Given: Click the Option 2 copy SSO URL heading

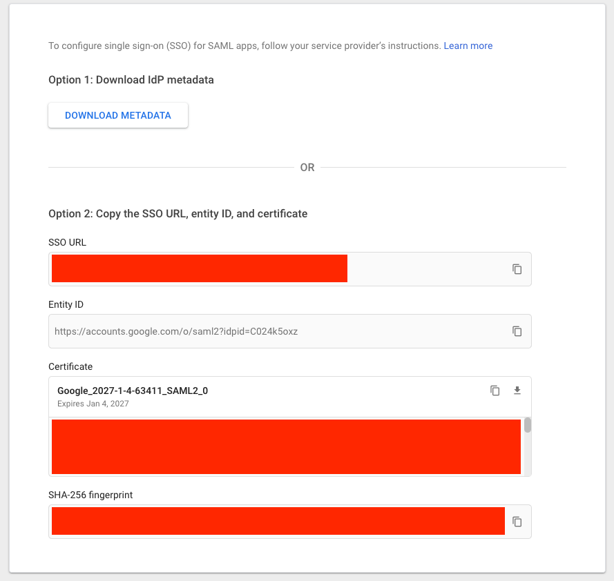Looking at the screenshot, I should tap(178, 213).
